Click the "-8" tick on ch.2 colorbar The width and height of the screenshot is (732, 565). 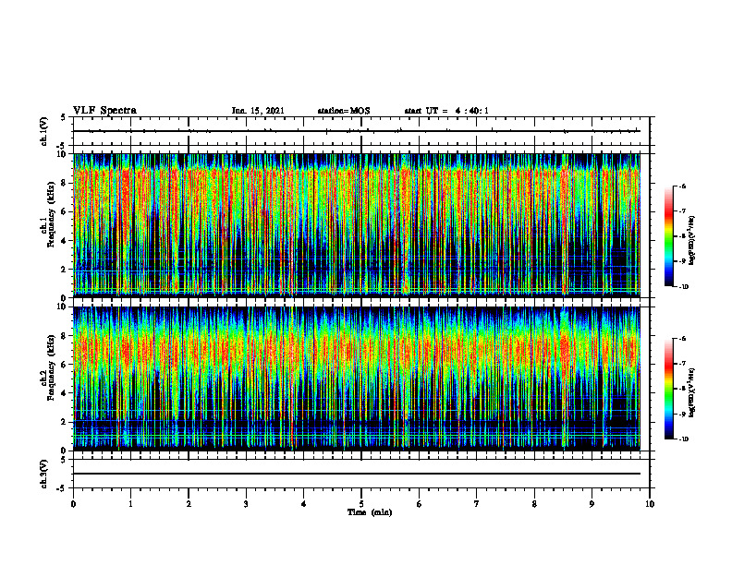682,389
